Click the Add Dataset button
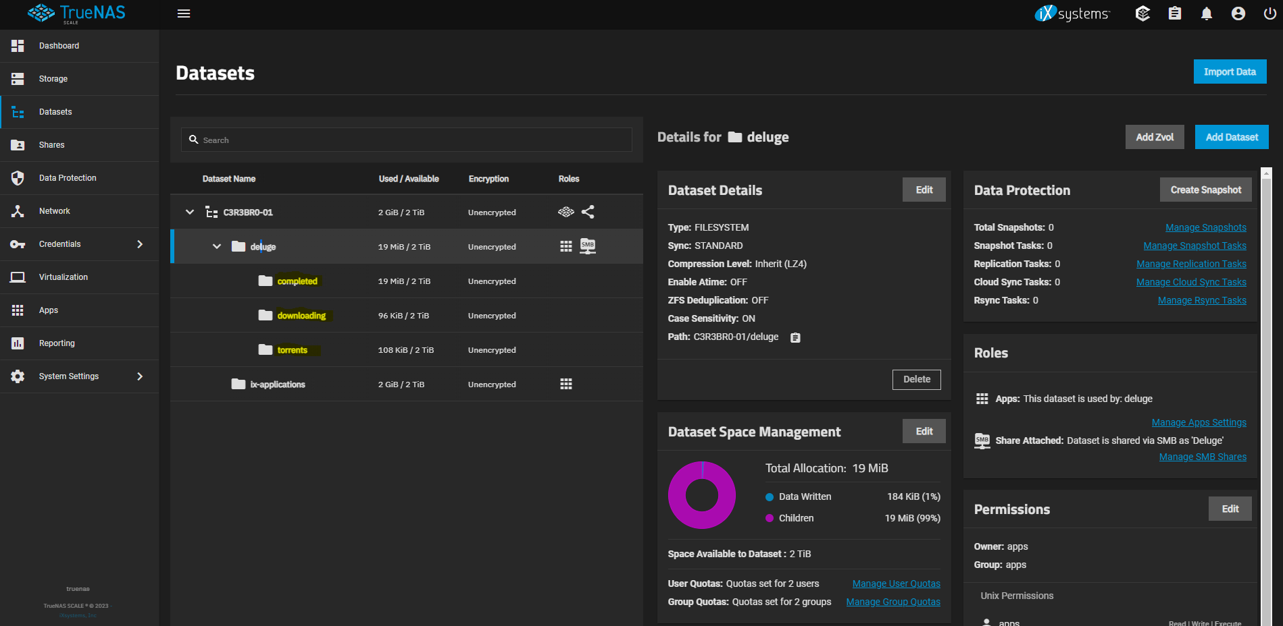The image size is (1283, 626). coord(1232,137)
